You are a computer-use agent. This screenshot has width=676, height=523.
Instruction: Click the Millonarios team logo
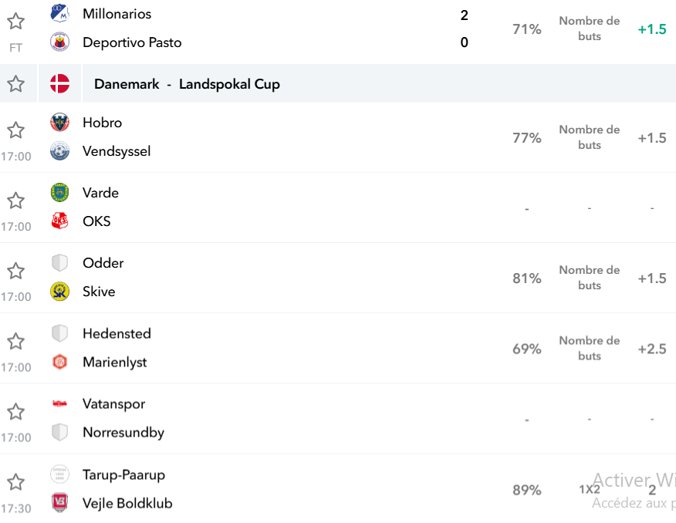point(59,13)
